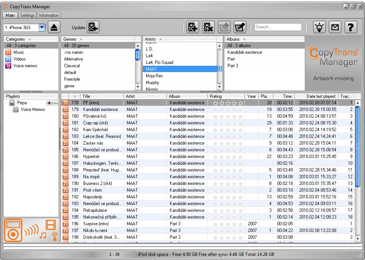Click the playlist icon beside Voice Memos
The image size is (365, 260).
pos(16,109)
